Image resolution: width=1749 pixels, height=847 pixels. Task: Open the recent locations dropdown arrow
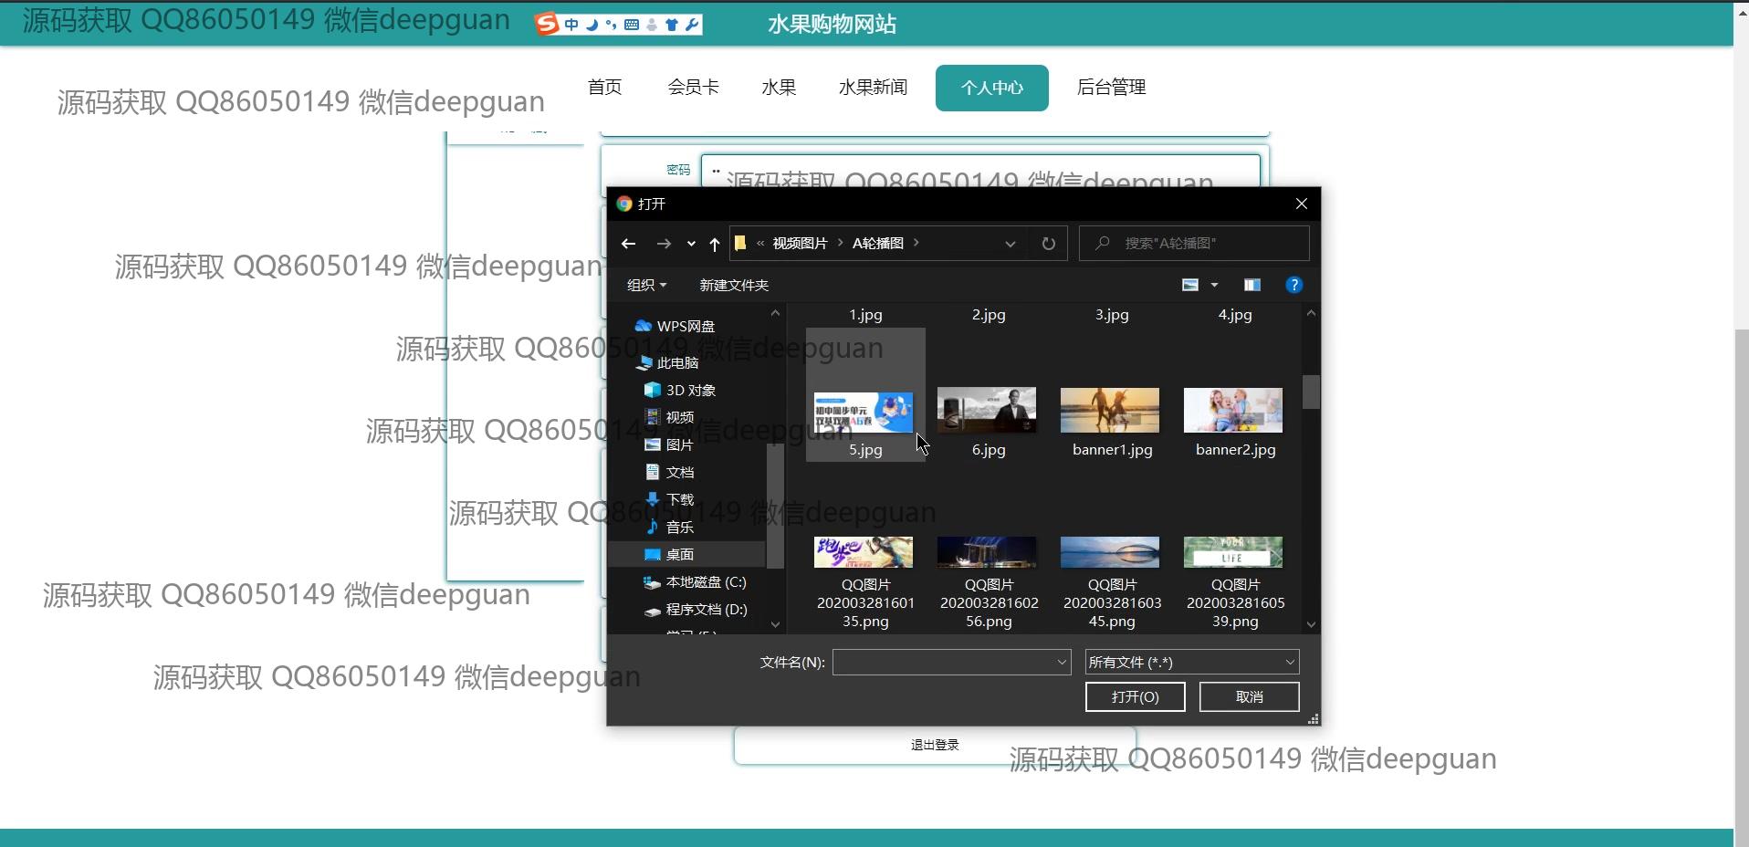click(691, 244)
